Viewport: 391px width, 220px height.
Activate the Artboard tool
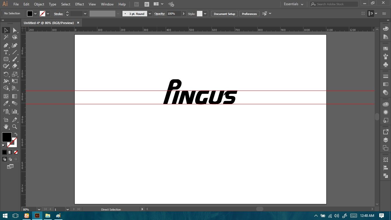pos(6,120)
